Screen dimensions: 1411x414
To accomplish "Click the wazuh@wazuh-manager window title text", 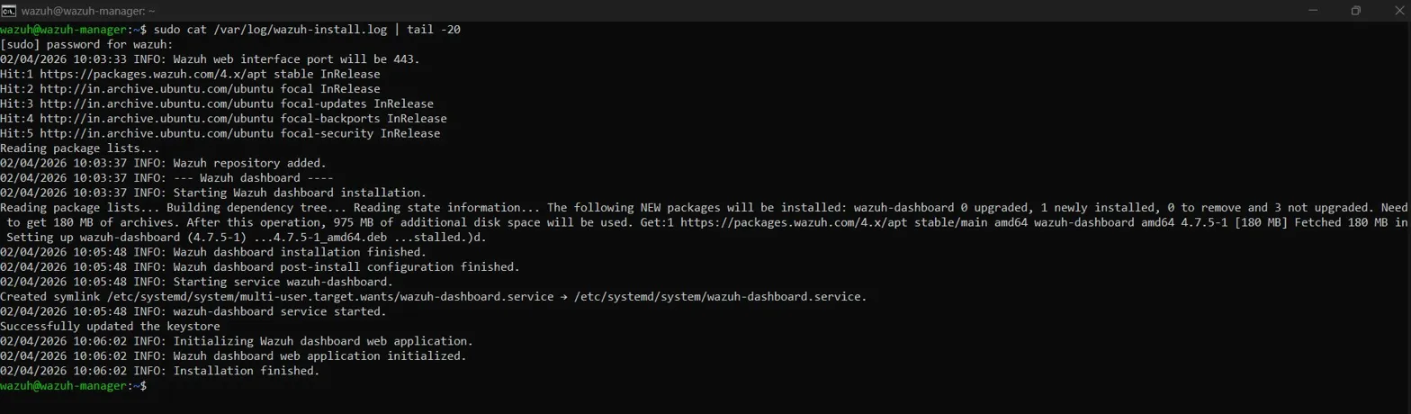I will [x=80, y=10].
